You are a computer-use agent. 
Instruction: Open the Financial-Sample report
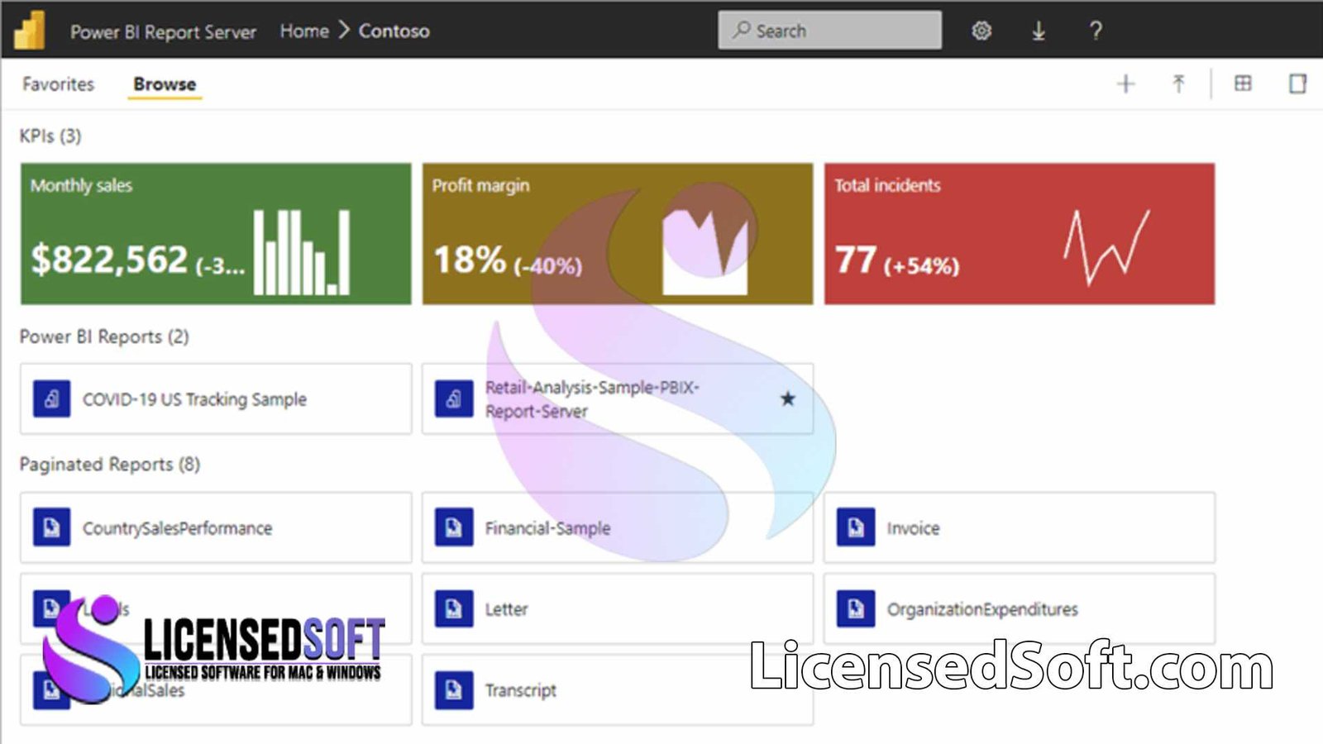point(618,527)
